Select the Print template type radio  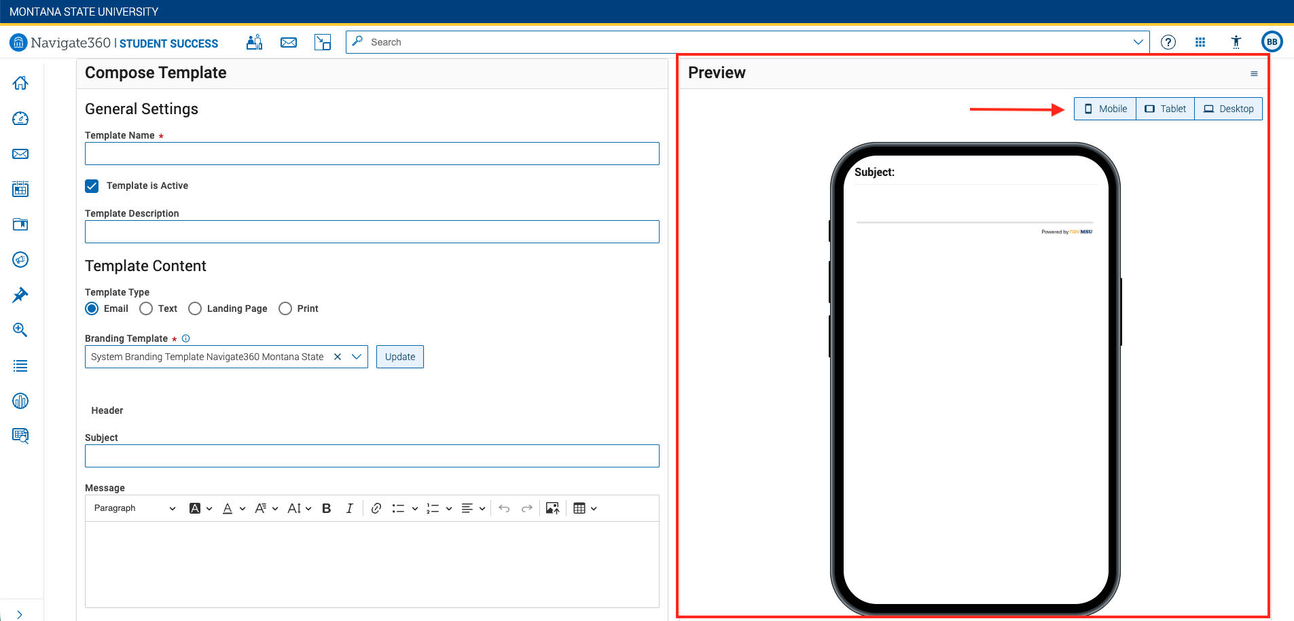click(285, 308)
